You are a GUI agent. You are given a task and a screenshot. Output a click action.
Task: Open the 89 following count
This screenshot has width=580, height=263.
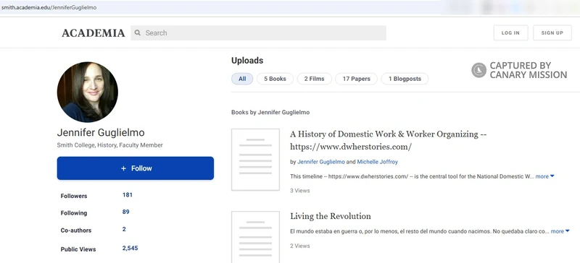click(x=125, y=212)
